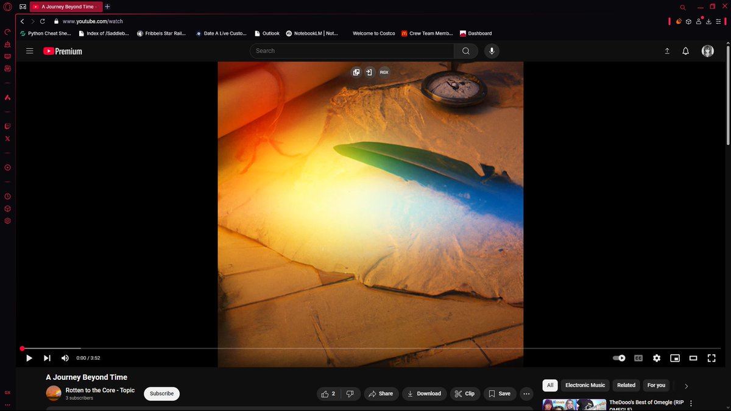Open Rotten to the Core - Topic channel
The image size is (731, 411).
coord(100,390)
